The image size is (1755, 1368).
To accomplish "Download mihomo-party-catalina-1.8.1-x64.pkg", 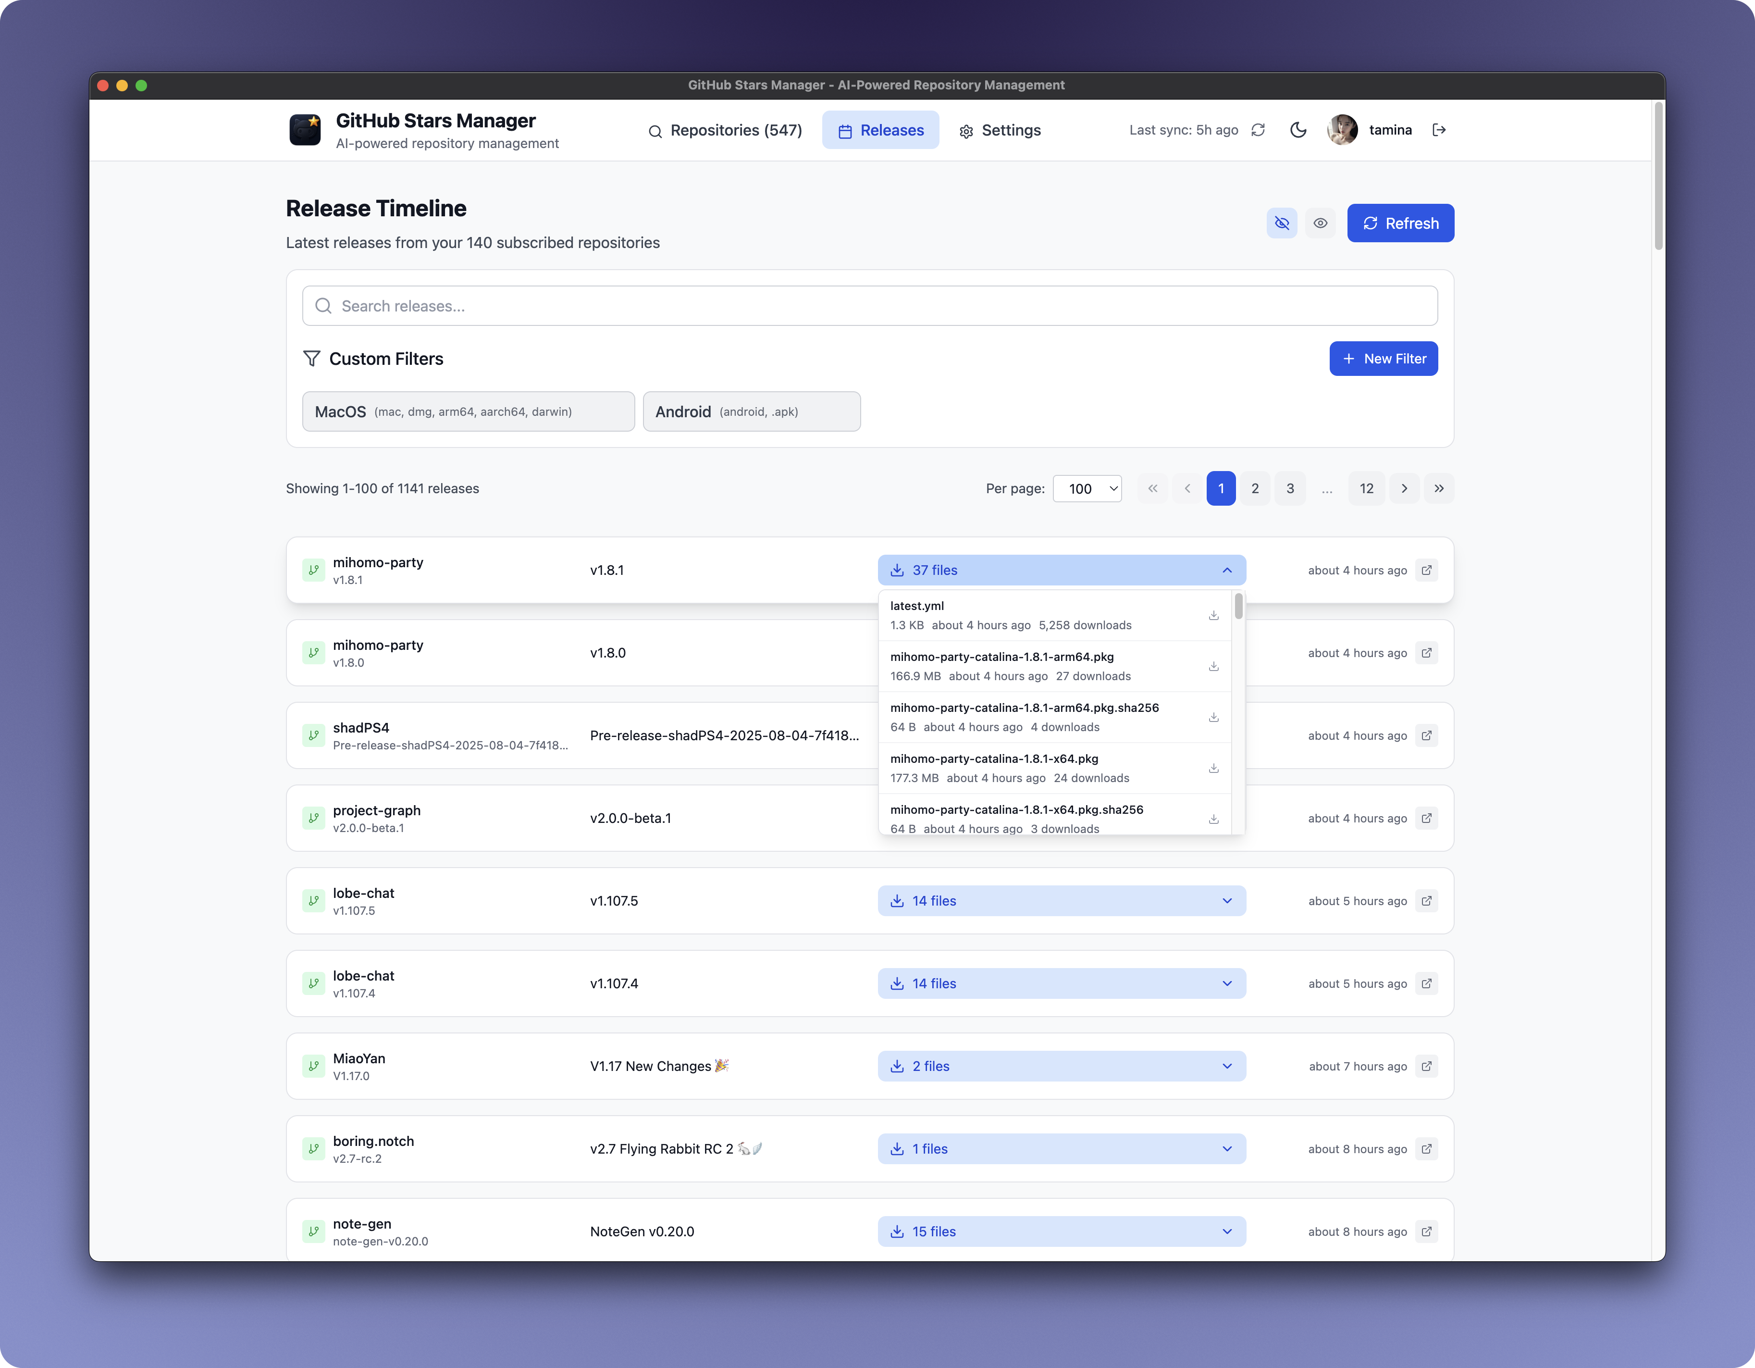I will 1213,769.
